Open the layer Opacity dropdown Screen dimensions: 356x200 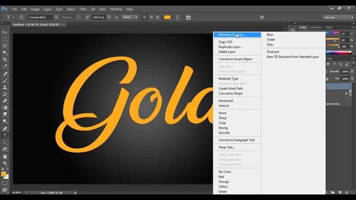[352, 72]
